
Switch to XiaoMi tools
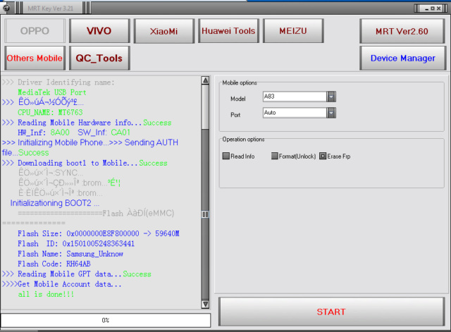click(164, 31)
